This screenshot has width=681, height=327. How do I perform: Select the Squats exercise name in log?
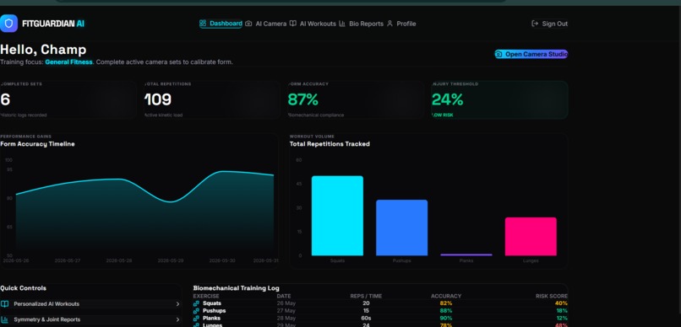click(x=212, y=303)
